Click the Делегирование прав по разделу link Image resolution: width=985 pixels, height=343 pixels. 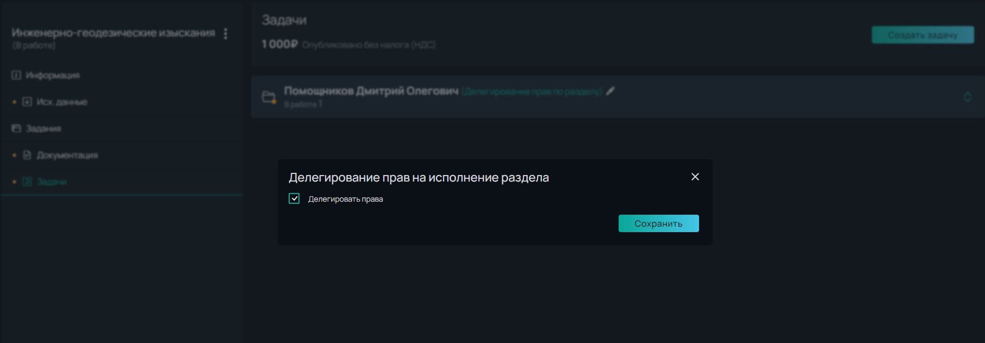532,92
